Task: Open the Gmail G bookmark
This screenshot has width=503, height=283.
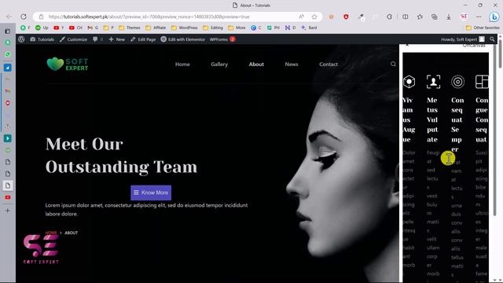Action: [93, 28]
